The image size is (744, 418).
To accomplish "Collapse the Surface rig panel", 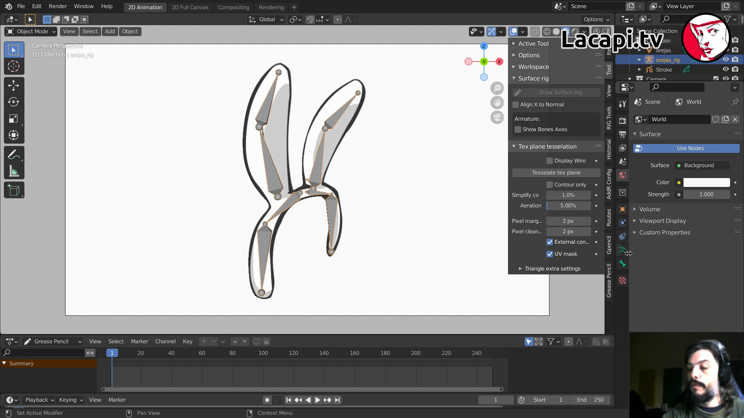I will click(x=533, y=78).
